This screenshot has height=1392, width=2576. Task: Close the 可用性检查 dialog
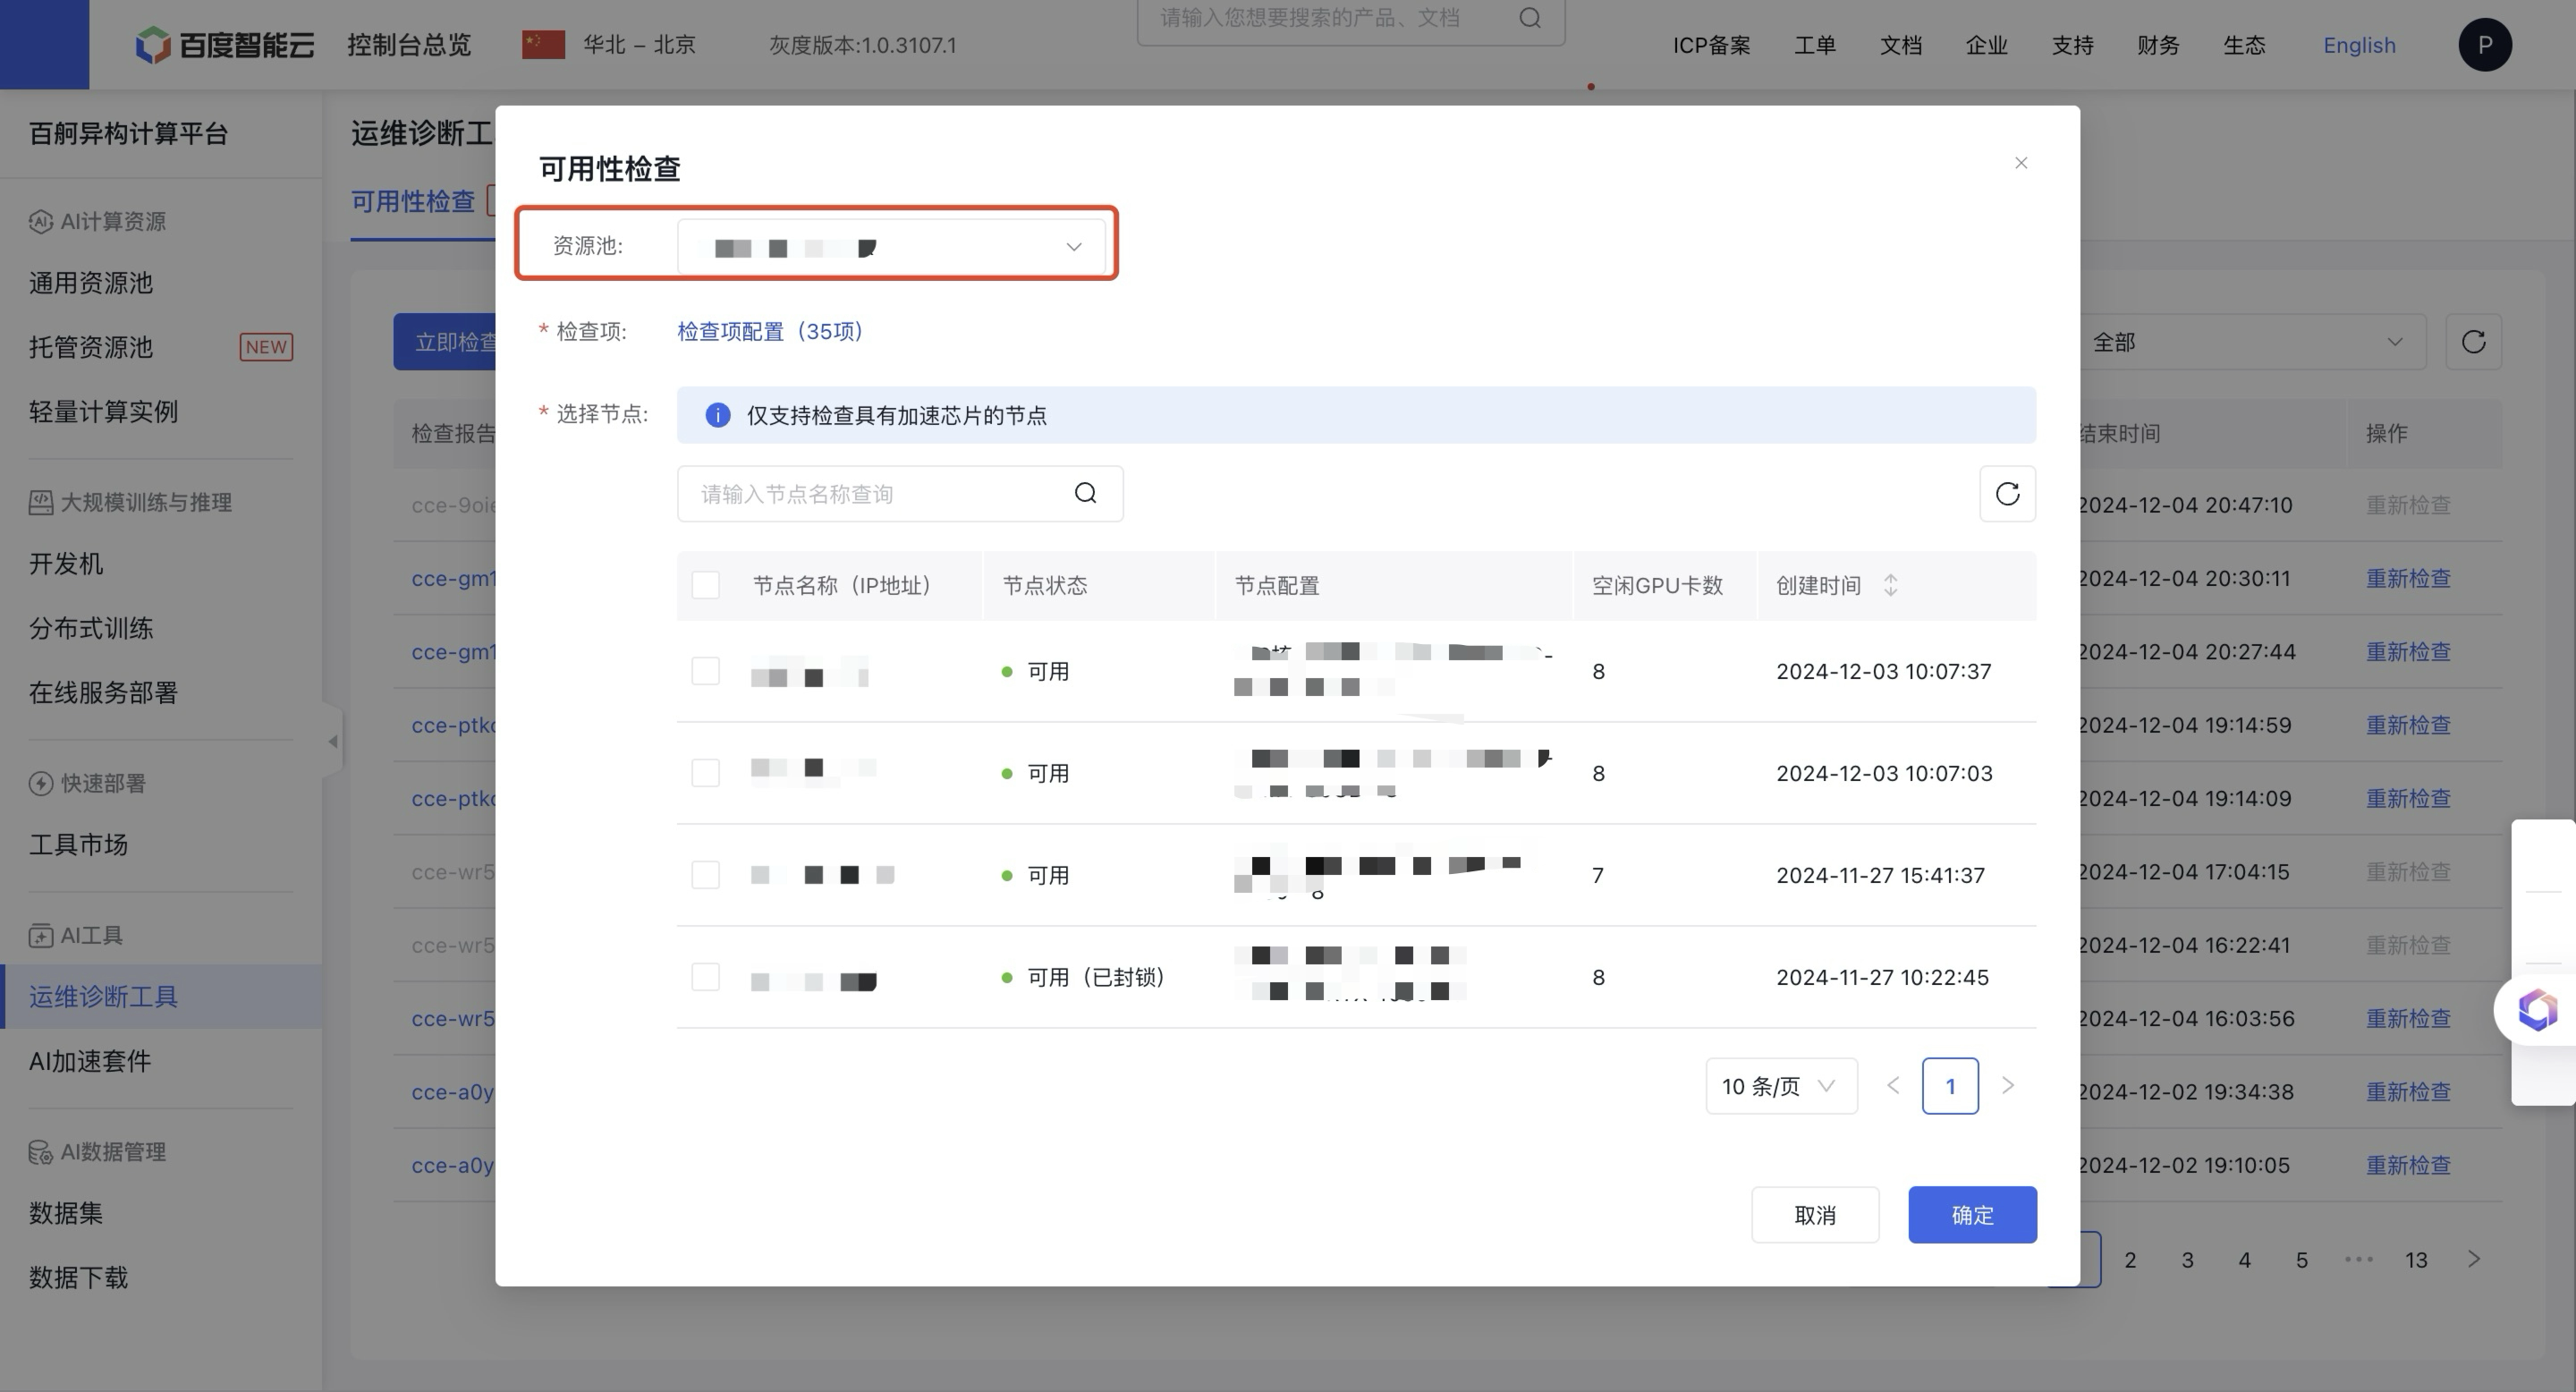pos(2021,163)
